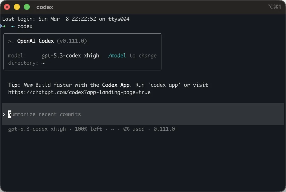The width and height of the screenshot is (286, 192).
Task: Click the version (v0.111.0) label
Action: [x=72, y=41]
